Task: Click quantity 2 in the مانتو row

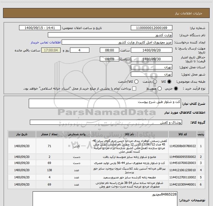Action: point(50,157)
